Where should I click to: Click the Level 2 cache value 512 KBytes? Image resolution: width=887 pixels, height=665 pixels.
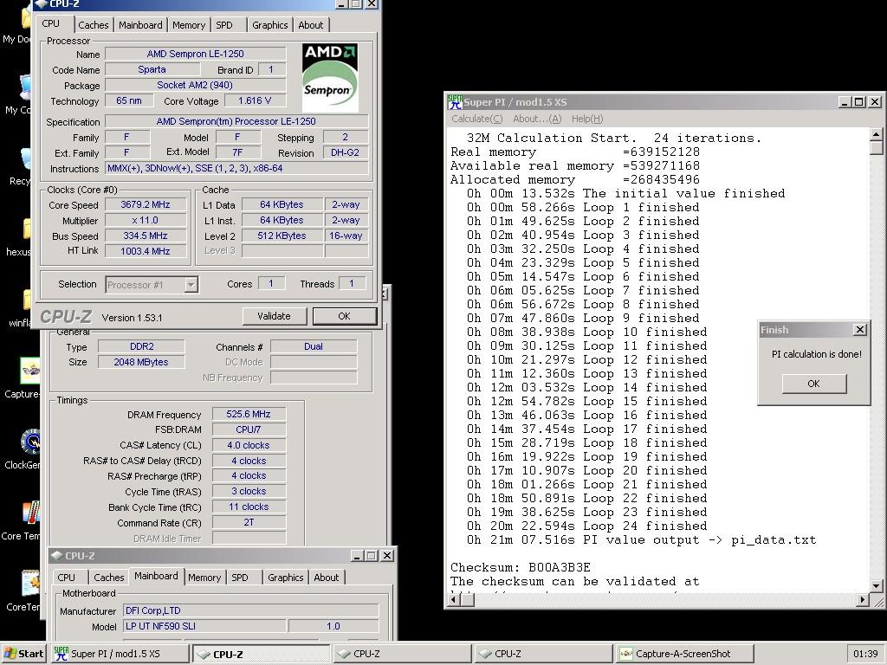click(x=282, y=236)
